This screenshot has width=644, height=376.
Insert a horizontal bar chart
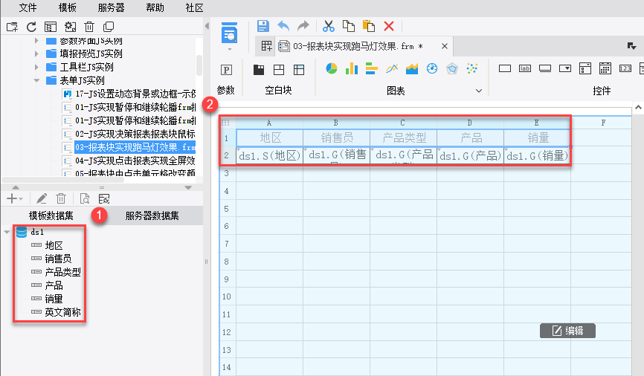coord(371,68)
